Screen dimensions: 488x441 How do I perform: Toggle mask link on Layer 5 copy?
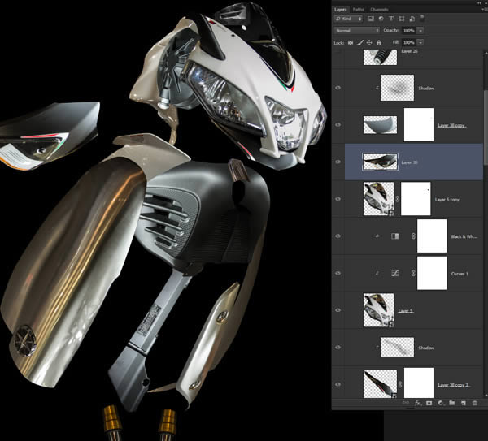[398, 199]
